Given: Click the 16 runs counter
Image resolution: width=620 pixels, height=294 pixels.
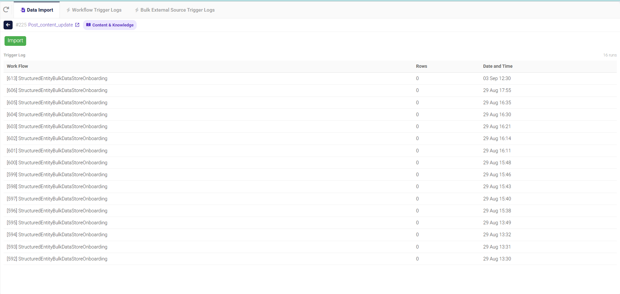Looking at the screenshot, I should (610, 55).
